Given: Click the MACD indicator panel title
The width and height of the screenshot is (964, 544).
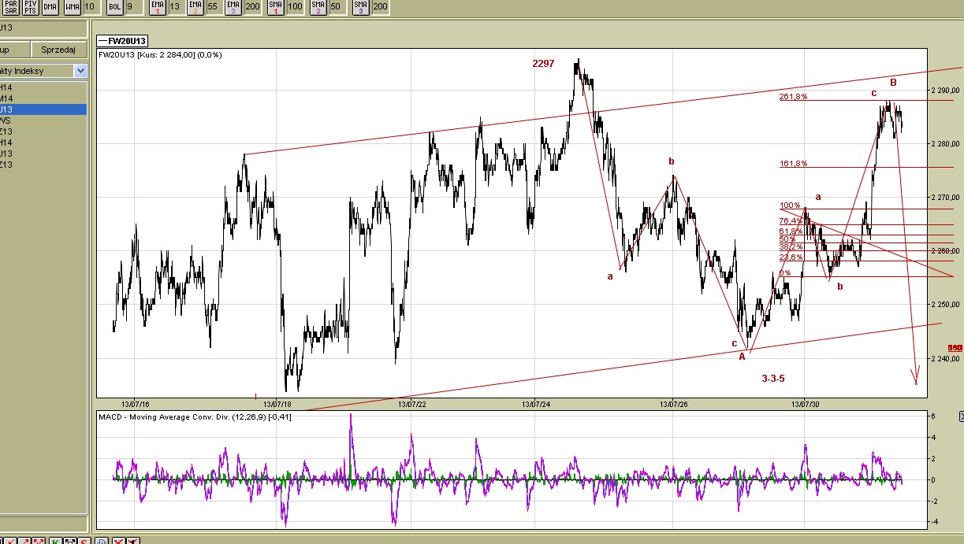Looking at the screenshot, I should (x=195, y=416).
